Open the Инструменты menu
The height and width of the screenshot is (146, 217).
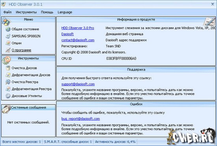[26, 12]
